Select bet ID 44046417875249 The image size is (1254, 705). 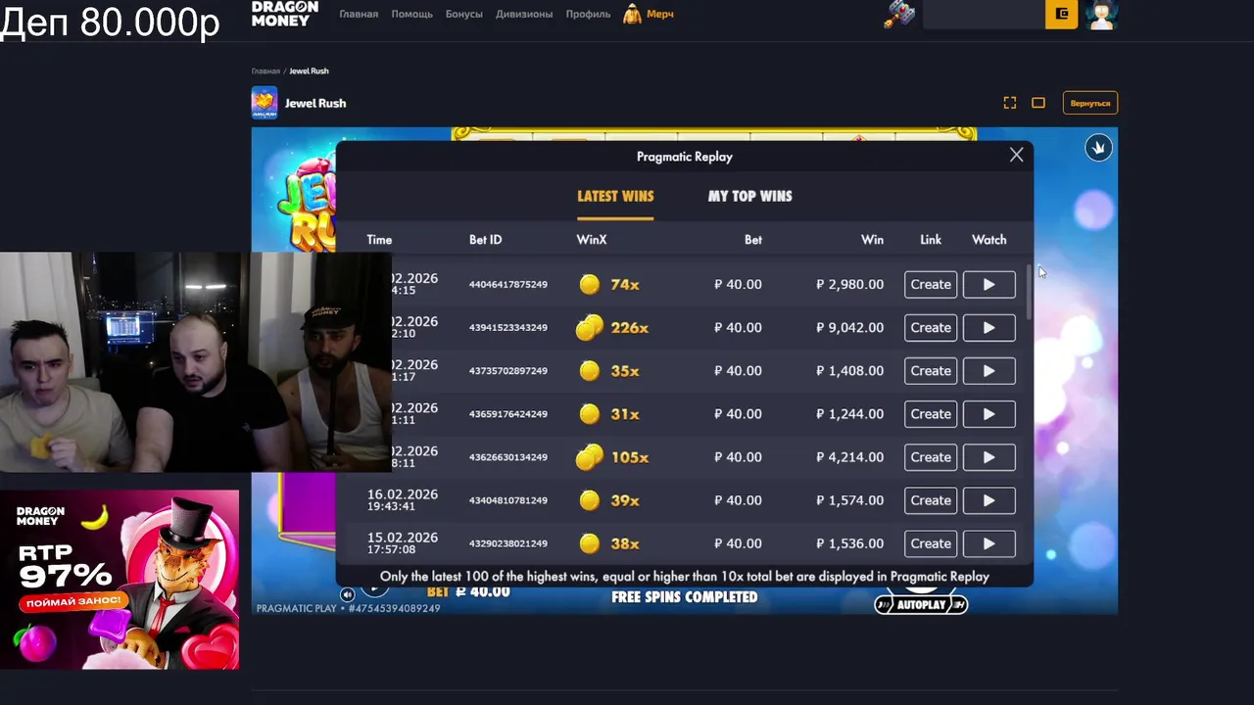(x=507, y=285)
